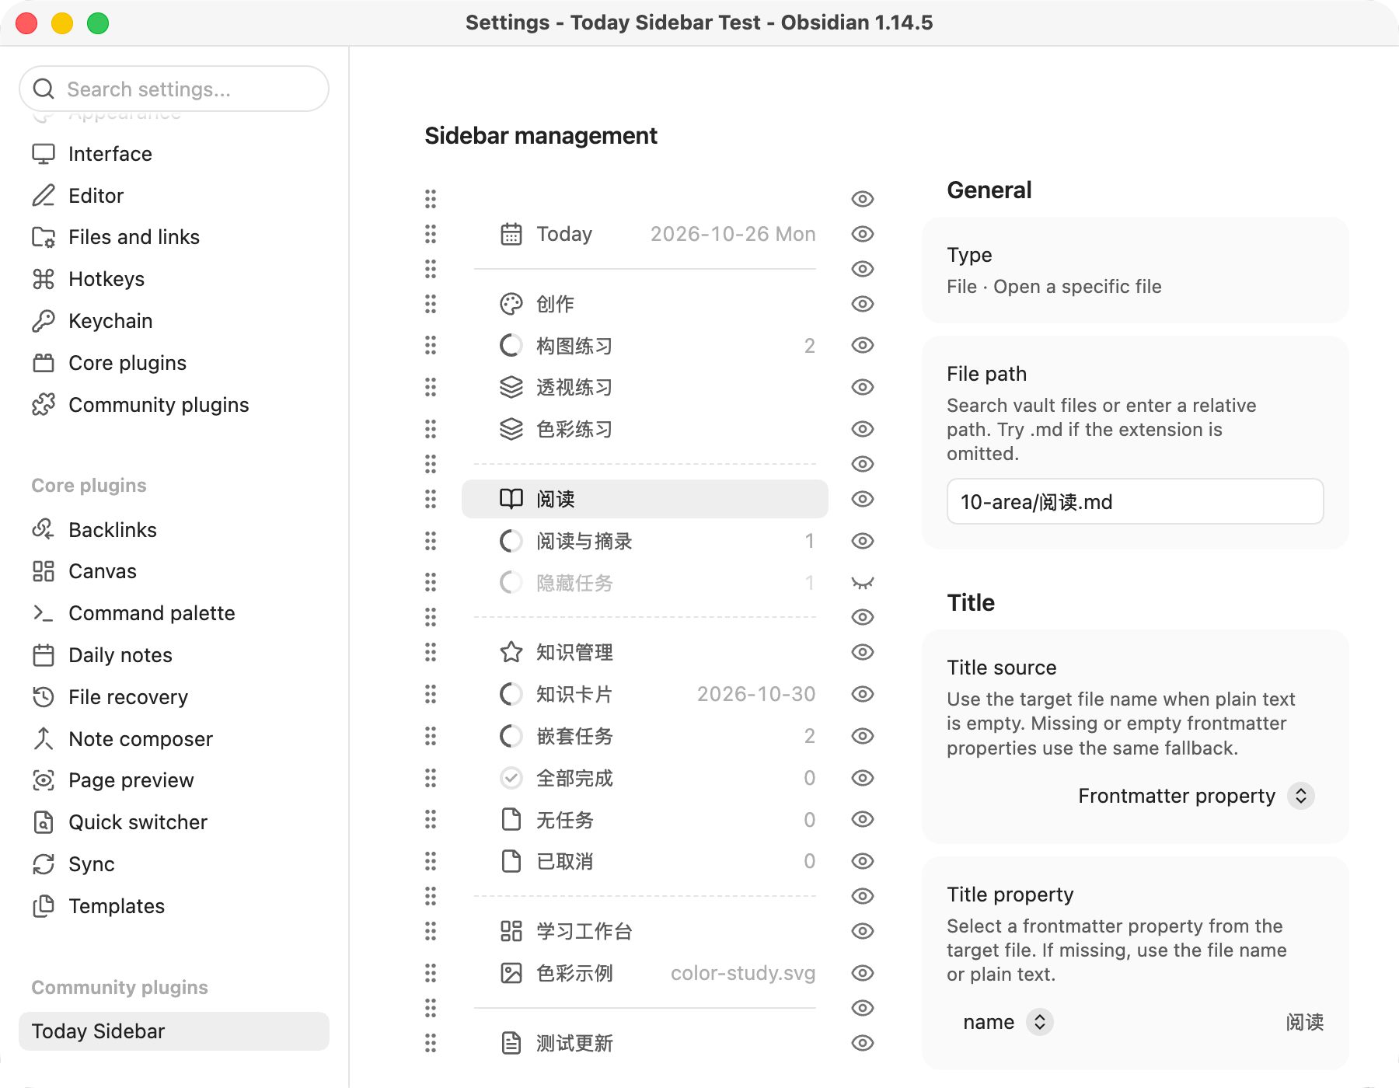Image resolution: width=1399 pixels, height=1088 pixels.
Task: Click the Search settings field
Action: tap(174, 89)
